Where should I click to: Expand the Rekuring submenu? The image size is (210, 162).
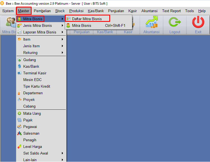62,53
